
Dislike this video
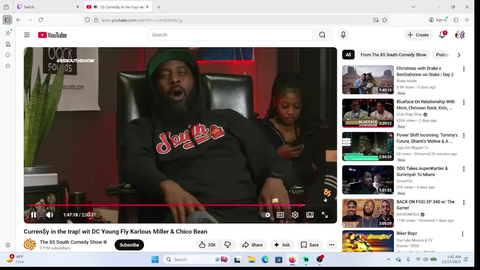(228, 245)
